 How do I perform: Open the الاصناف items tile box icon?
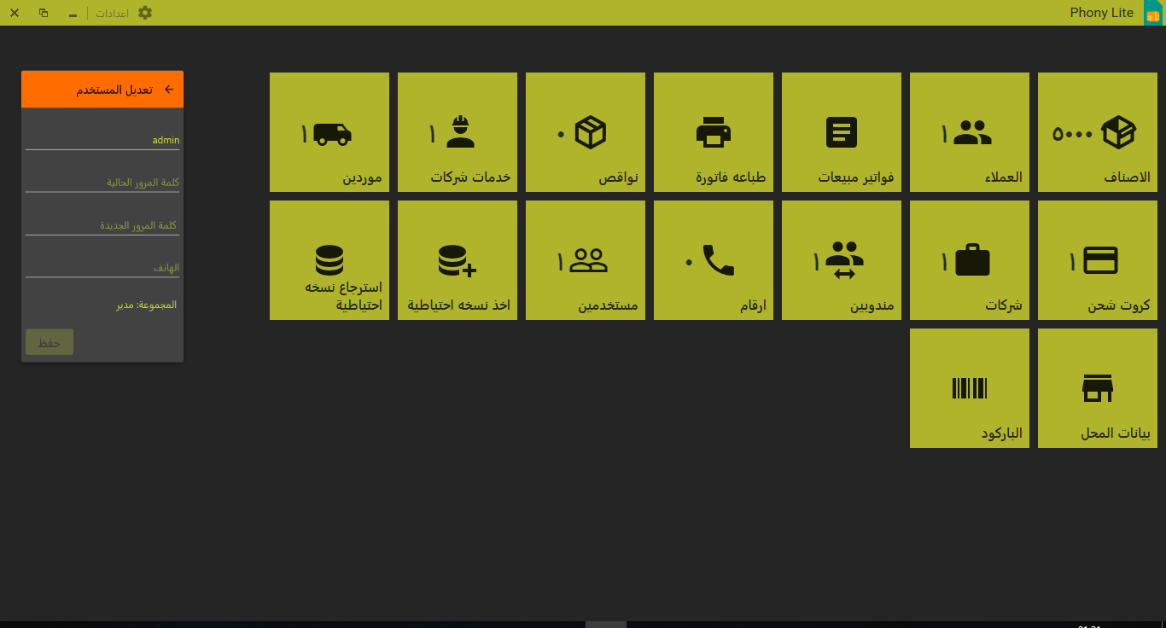click(x=1117, y=132)
